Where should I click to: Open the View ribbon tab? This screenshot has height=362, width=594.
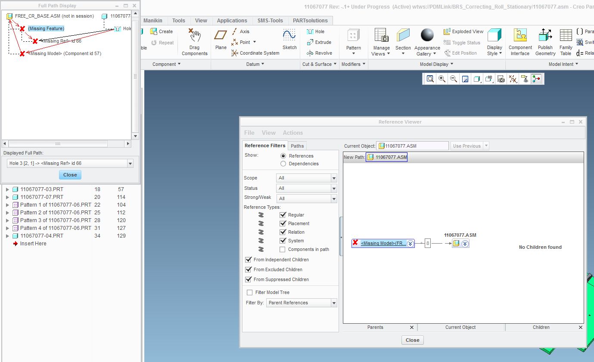click(201, 20)
